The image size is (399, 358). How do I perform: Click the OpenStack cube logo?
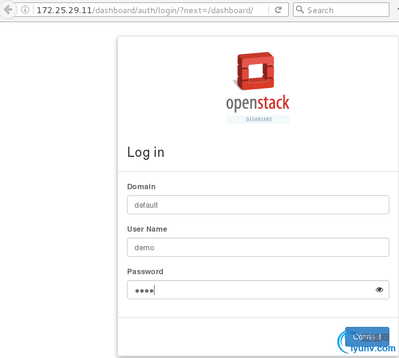[x=255, y=71]
